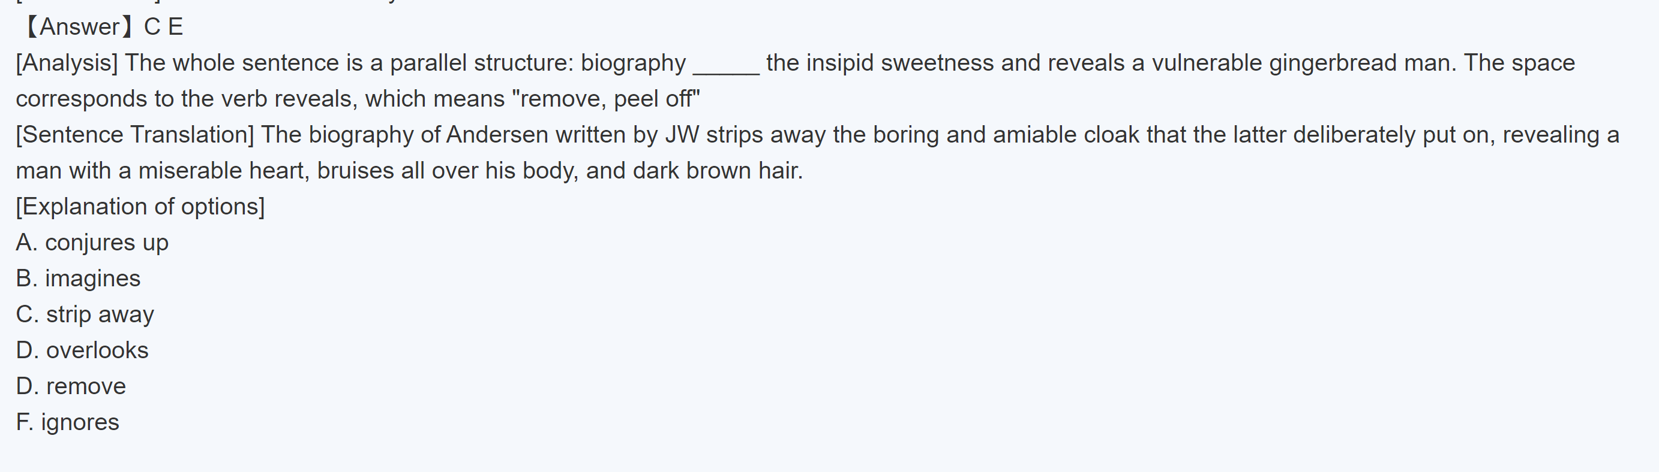Select the option D. overlooks
The height and width of the screenshot is (472, 1659).
point(82,351)
